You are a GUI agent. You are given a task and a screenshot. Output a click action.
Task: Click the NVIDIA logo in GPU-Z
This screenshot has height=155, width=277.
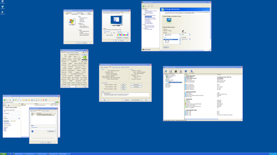(84, 59)
